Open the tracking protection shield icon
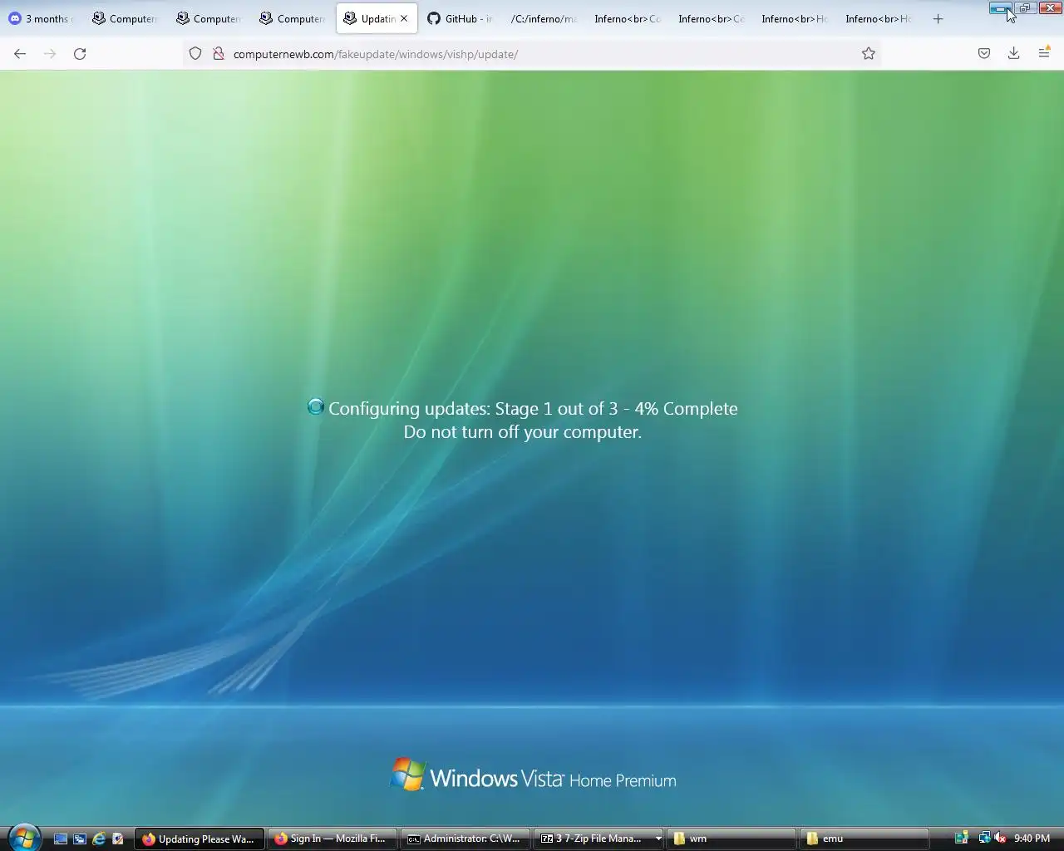Image resolution: width=1064 pixels, height=851 pixels. click(x=195, y=54)
